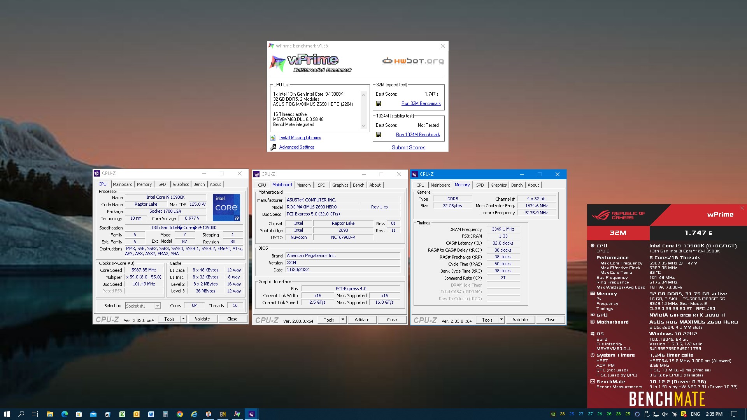The height and width of the screenshot is (420, 747).
Task: Open the Windows Start menu
Action: coord(7,414)
